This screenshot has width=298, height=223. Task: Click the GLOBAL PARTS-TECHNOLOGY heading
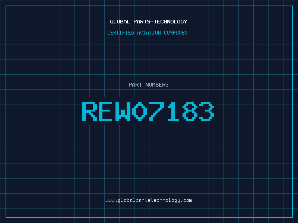149,22
